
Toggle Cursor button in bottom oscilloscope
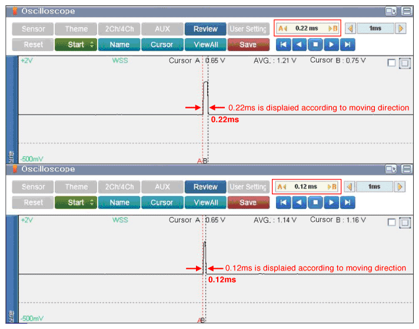[162, 202]
